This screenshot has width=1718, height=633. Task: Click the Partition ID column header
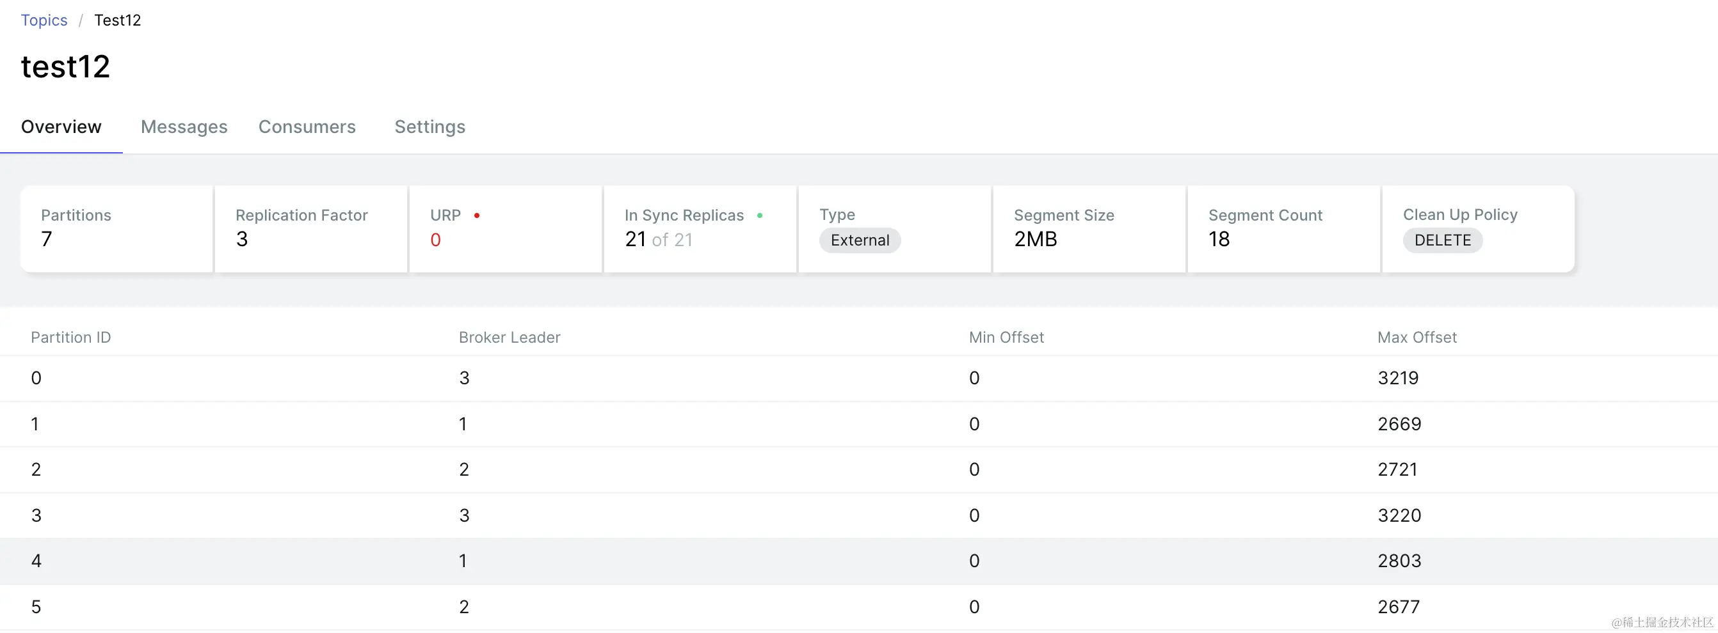(70, 338)
